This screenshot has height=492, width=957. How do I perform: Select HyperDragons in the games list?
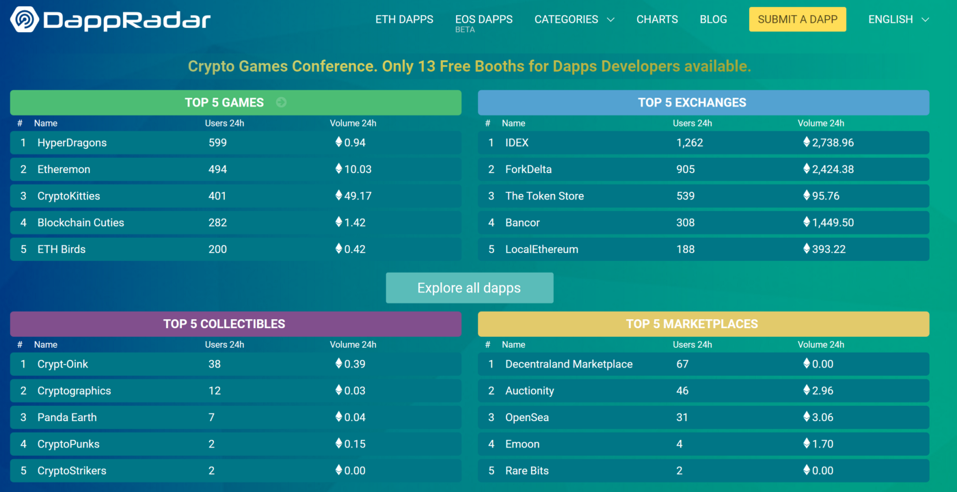pos(236,143)
